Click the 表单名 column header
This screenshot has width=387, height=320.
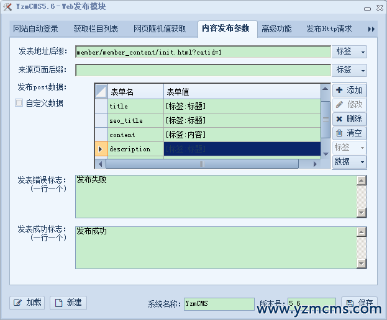135,92
